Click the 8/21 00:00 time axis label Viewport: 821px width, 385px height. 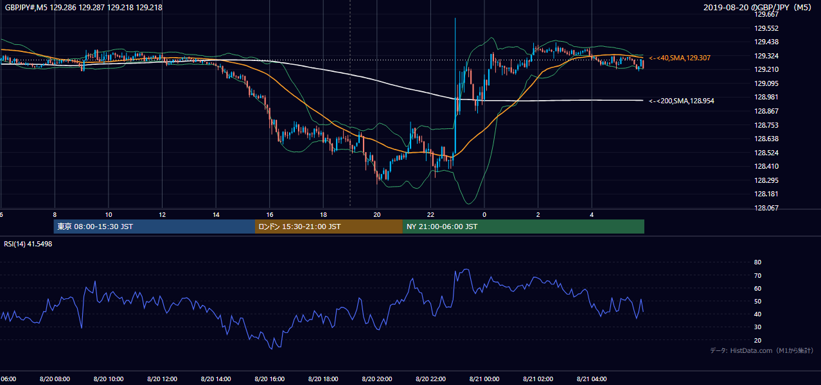[x=484, y=379]
